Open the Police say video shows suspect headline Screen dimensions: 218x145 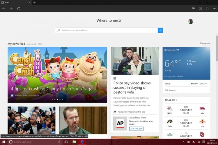[132, 87]
